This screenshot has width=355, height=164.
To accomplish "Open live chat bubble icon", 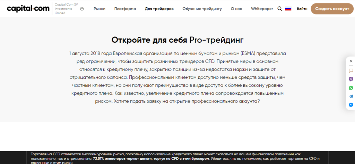I will (351, 71).
